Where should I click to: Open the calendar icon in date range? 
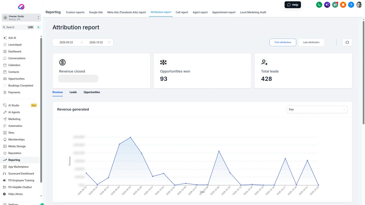(x=109, y=42)
